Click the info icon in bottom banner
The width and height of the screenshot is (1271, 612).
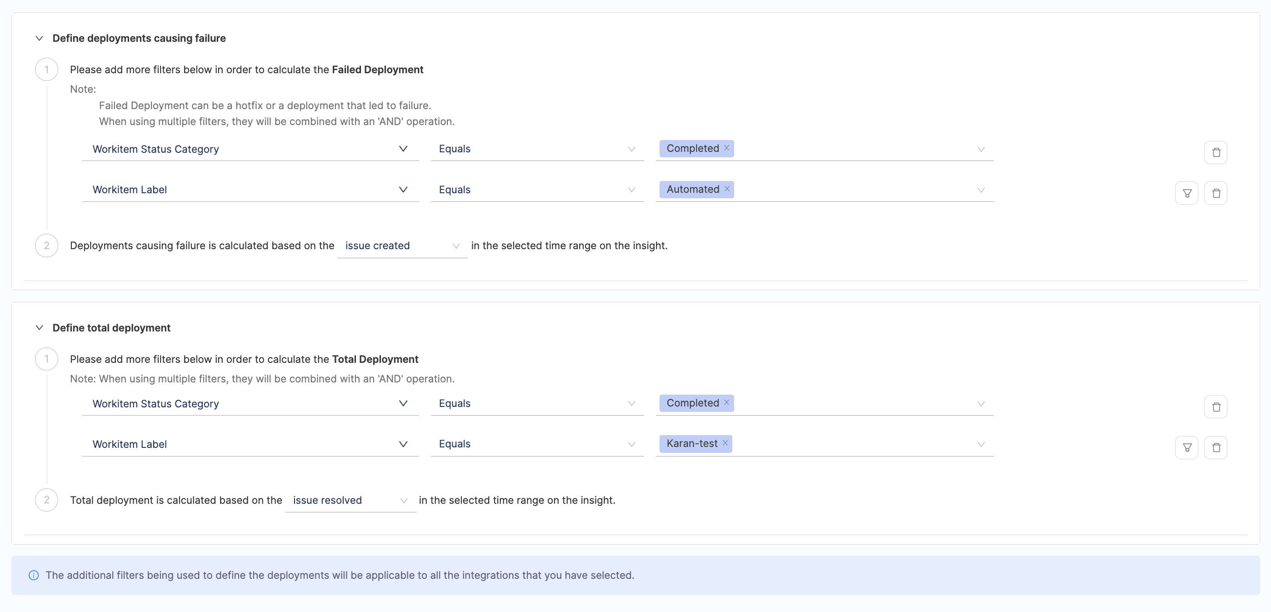pyautogui.click(x=34, y=575)
